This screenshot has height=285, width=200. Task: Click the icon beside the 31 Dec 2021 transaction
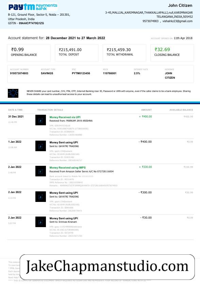(x=41, y=120)
